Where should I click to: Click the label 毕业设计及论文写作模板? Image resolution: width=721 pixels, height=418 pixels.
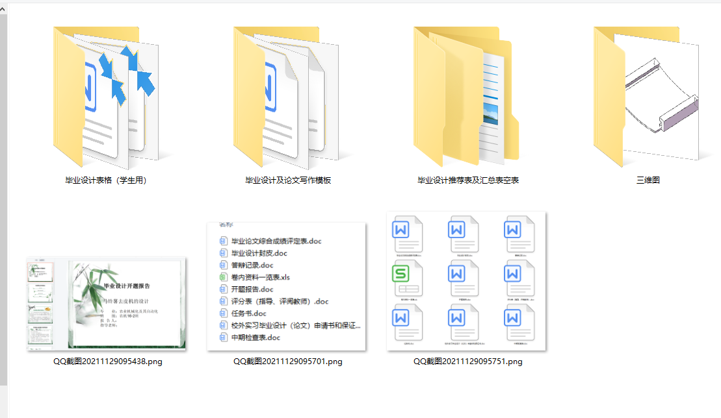pyautogui.click(x=288, y=180)
